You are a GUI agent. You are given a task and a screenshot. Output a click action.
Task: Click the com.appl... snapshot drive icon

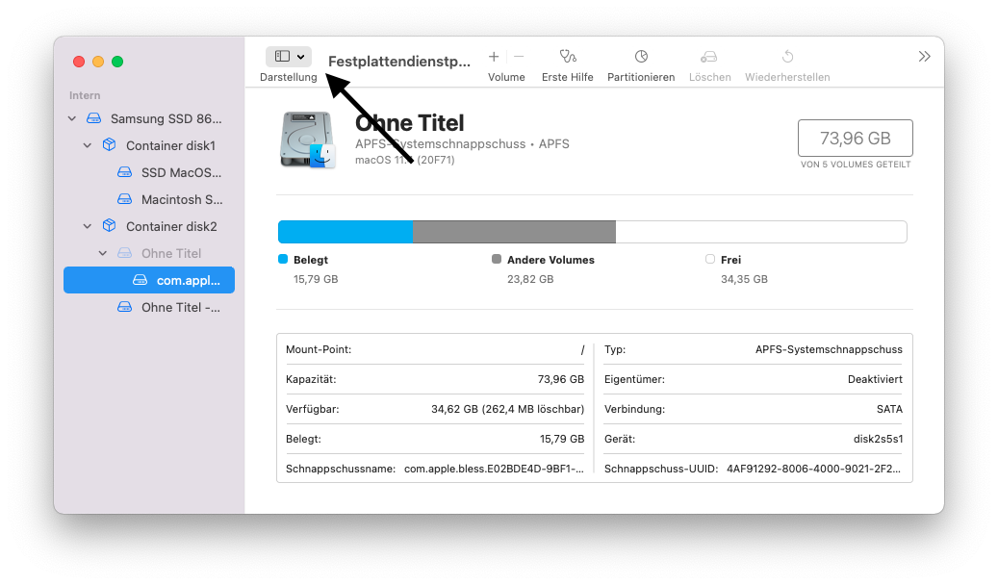(140, 280)
